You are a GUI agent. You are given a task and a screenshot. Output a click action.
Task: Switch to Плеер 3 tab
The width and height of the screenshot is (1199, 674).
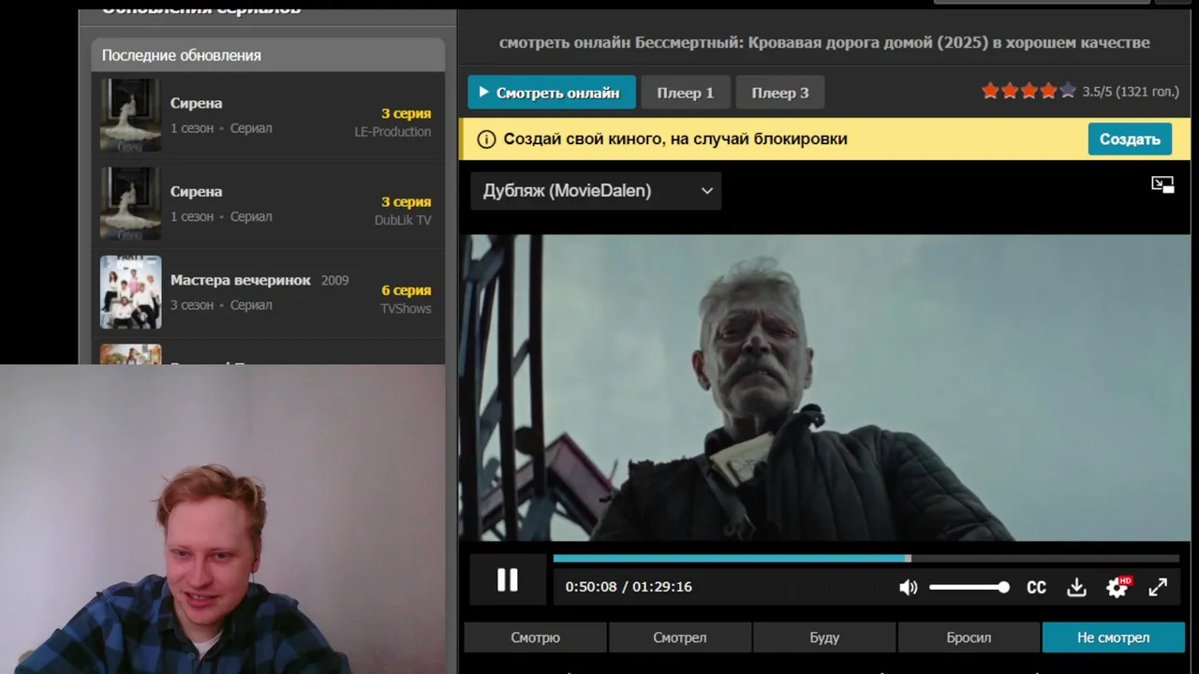click(780, 93)
